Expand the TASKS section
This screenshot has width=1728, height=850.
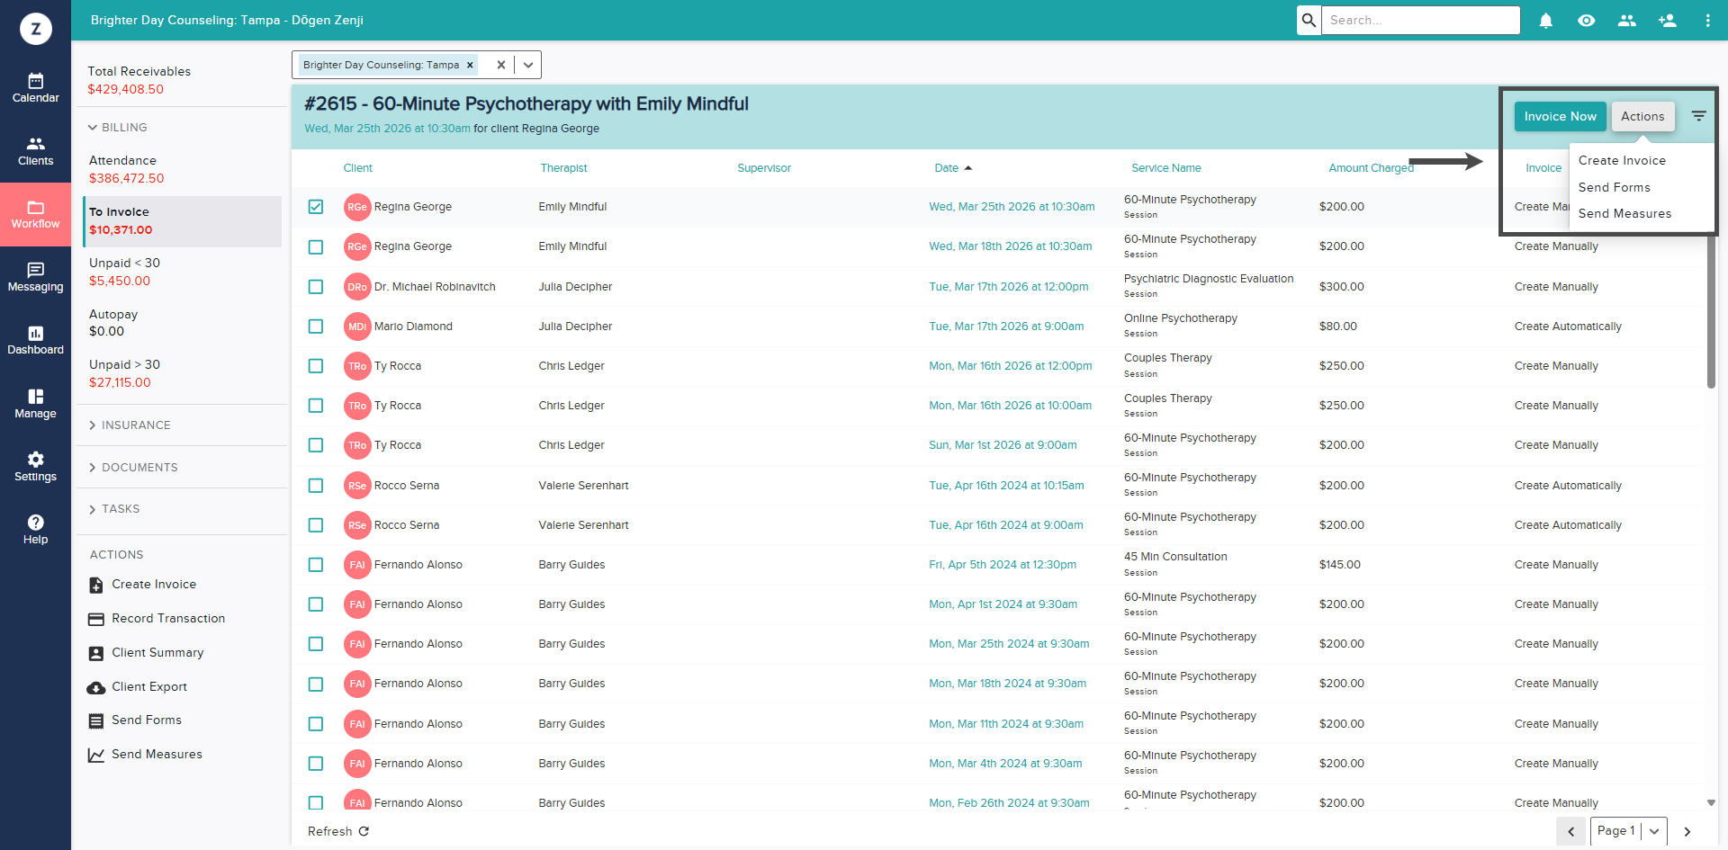coord(113,509)
